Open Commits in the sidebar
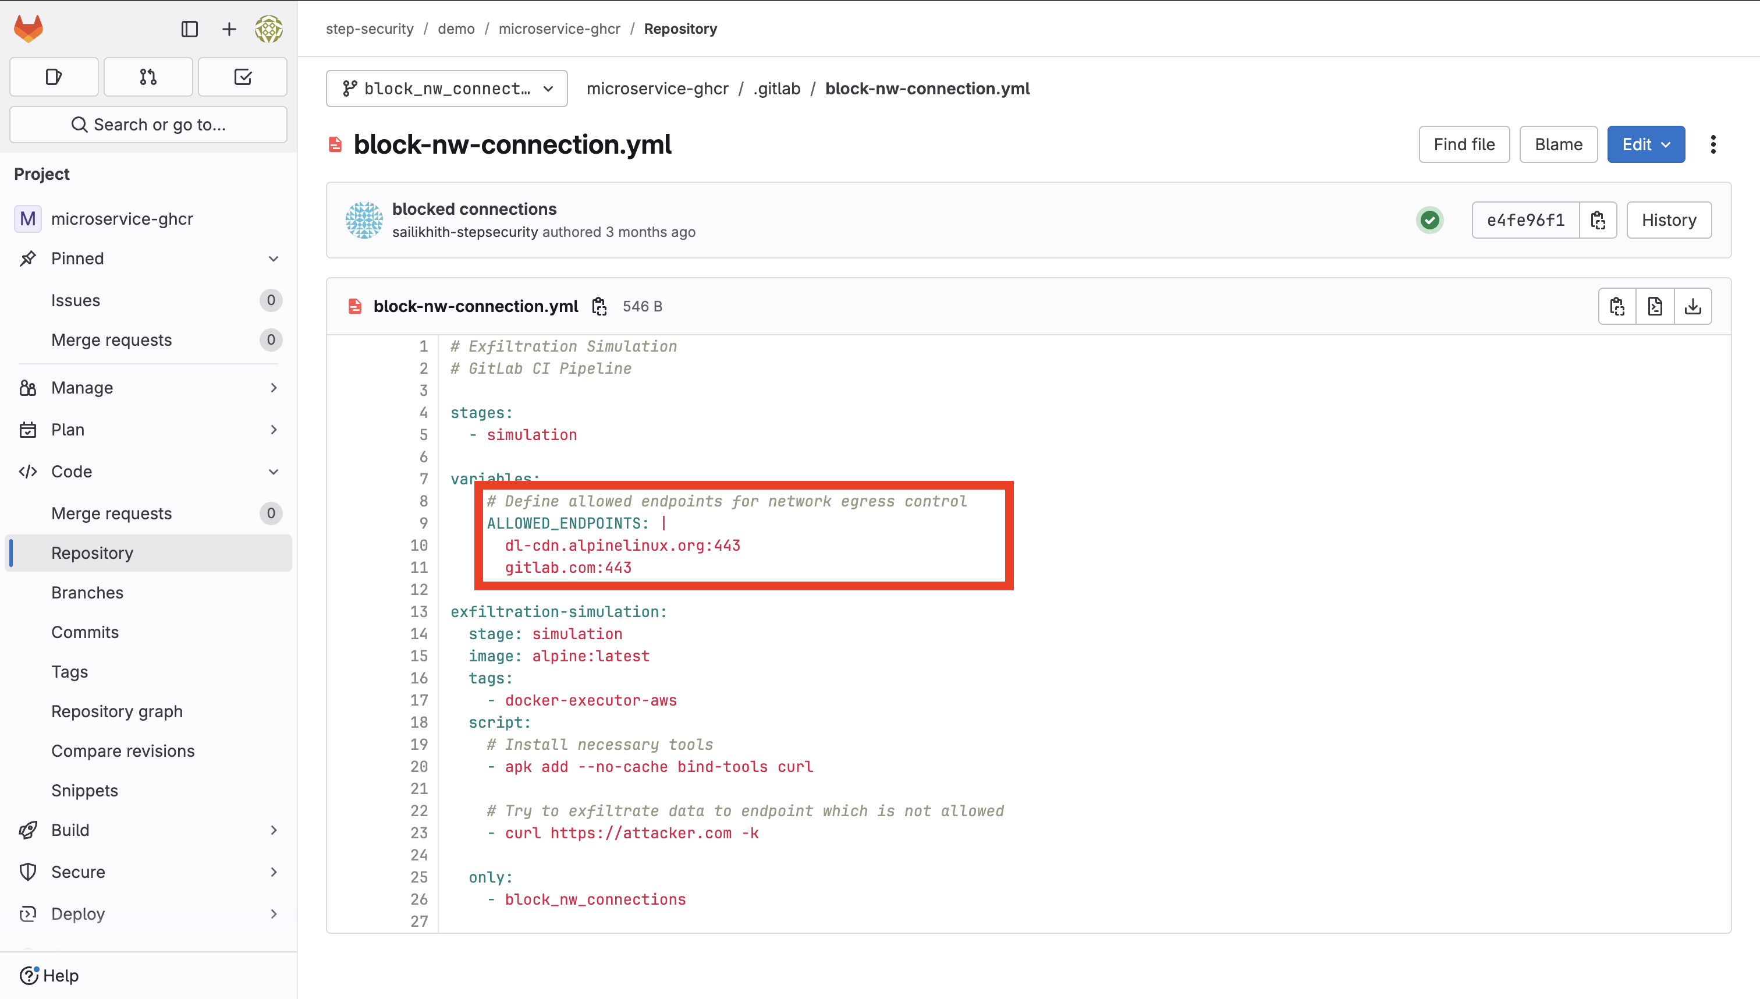 click(85, 632)
